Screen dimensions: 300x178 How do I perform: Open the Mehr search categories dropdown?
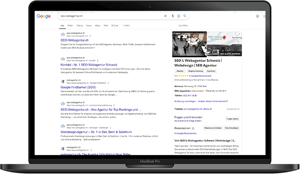(126, 26)
